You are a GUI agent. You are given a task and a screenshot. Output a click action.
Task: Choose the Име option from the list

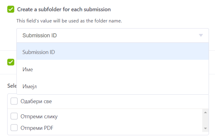pyautogui.click(x=28, y=69)
